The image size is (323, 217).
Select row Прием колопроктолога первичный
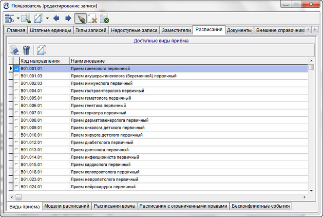[158, 172]
